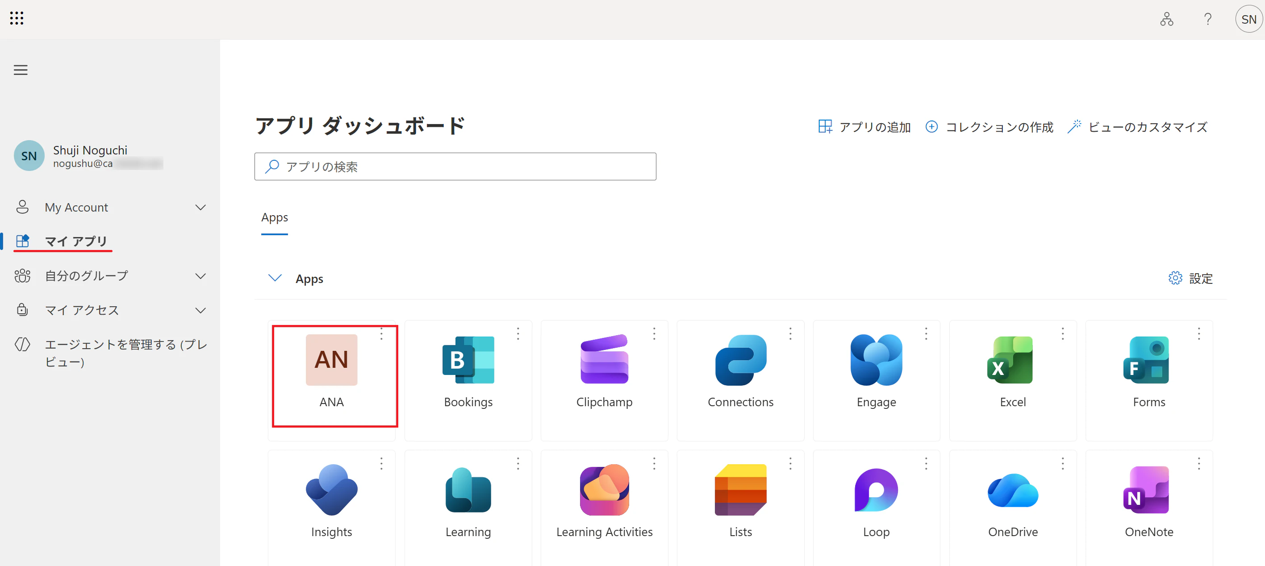This screenshot has width=1265, height=566.
Task: Open the Learning app icon
Action: coord(468,489)
